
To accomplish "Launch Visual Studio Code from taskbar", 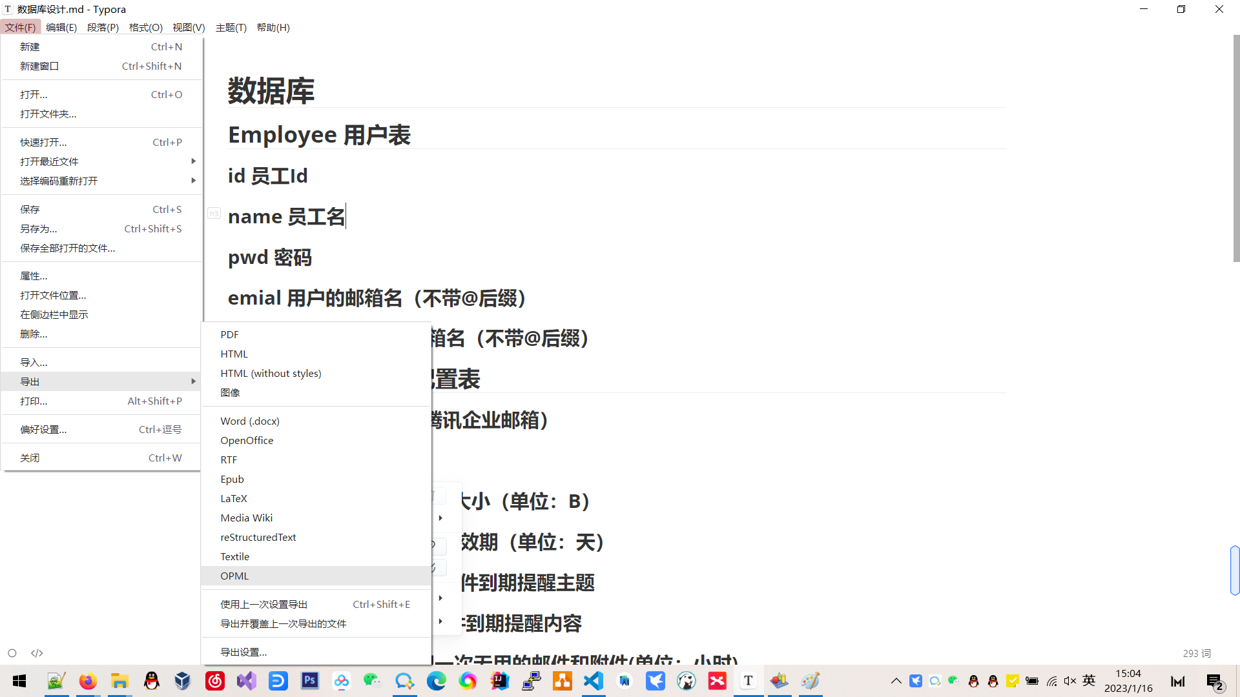I will (594, 681).
